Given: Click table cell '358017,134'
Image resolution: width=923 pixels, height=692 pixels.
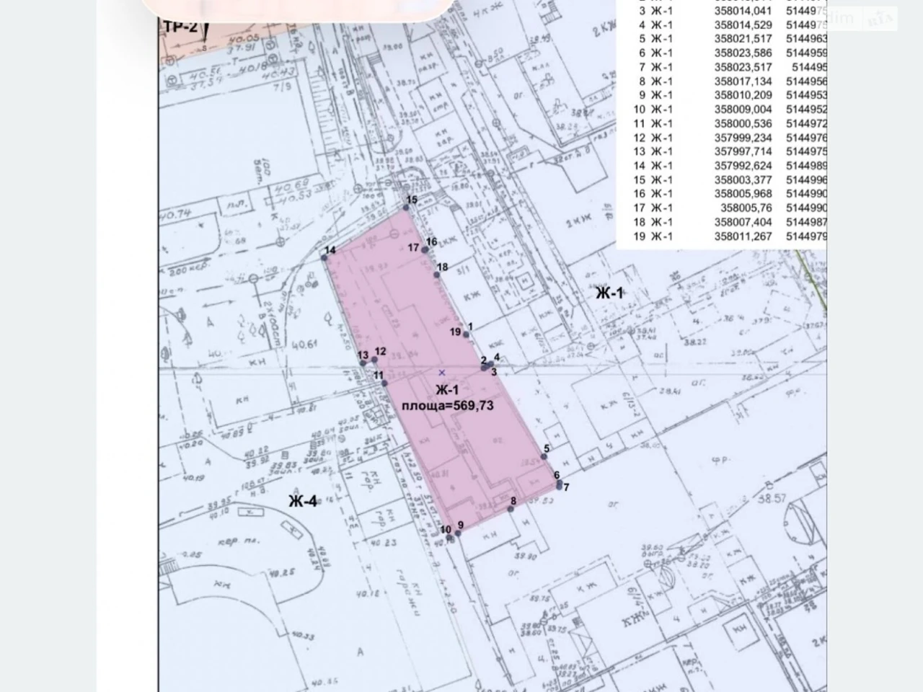Looking at the screenshot, I should tap(743, 81).
